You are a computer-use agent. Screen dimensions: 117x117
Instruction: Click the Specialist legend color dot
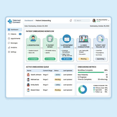pos(94,90)
